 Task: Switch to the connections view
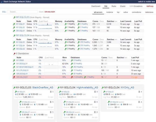tap(136, 12)
